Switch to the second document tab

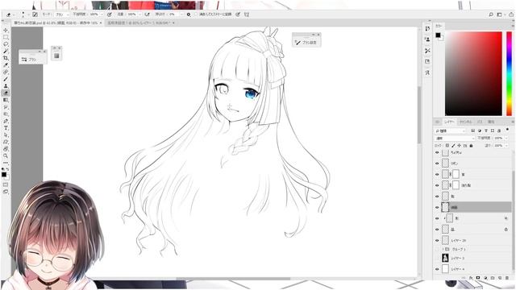140,23
